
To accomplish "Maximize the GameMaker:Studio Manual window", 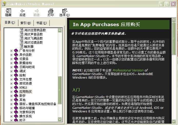I will (x=167, y=4).
